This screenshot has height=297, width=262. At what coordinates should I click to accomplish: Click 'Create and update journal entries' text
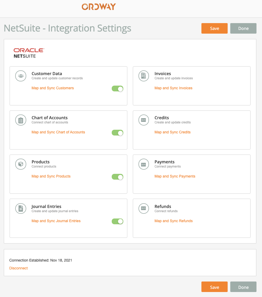tap(55, 211)
